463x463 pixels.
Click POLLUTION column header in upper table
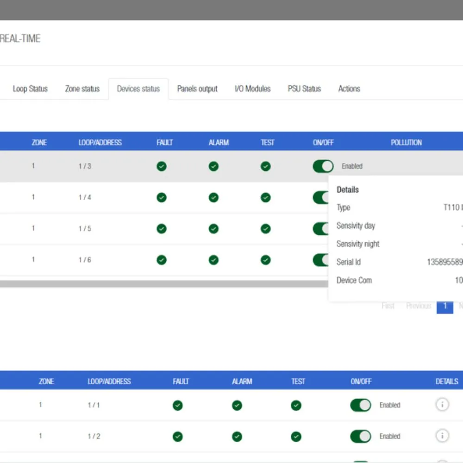point(406,143)
